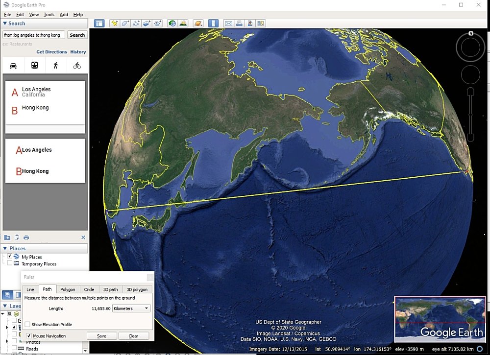Reset view north with N compass marker
The image size is (490, 355).
(471, 33)
